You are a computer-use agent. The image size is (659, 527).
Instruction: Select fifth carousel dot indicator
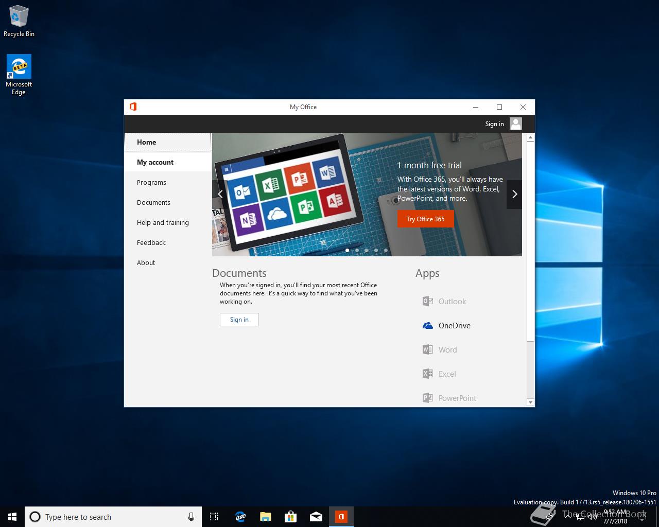[x=386, y=251]
